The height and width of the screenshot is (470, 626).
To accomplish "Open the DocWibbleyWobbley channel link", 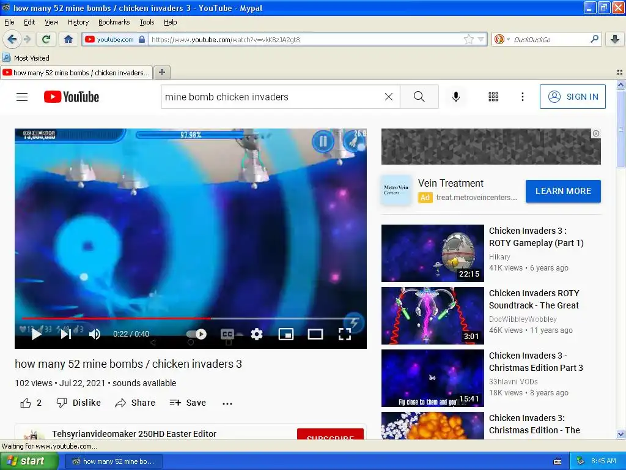I will [x=523, y=319].
